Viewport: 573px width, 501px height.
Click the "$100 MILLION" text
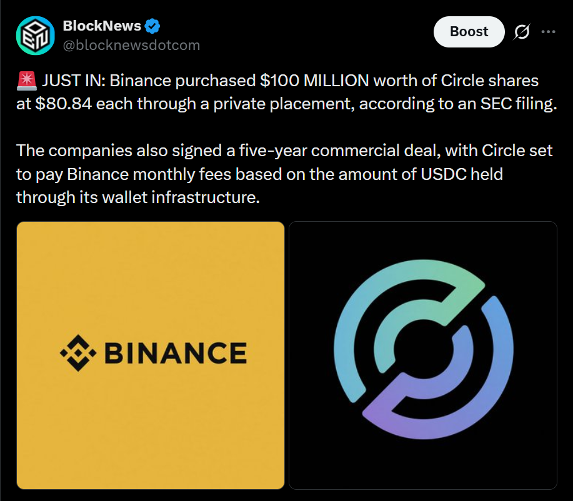(314, 81)
